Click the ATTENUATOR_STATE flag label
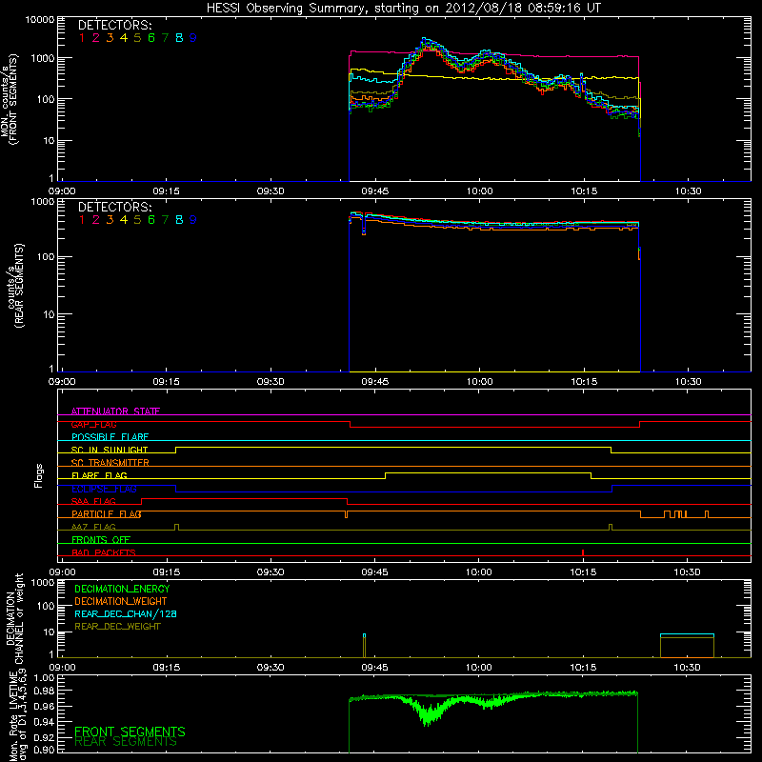Screen dimensions: 762x762 tap(115, 411)
